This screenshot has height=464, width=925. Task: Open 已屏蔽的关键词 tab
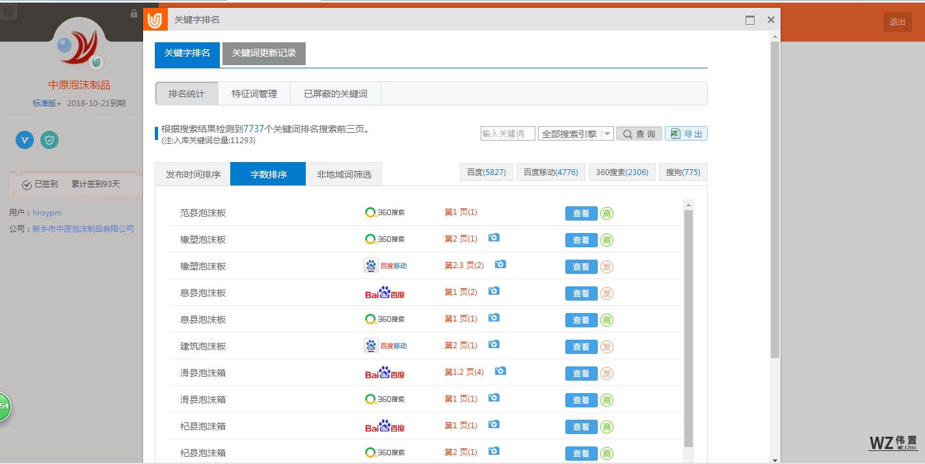click(x=336, y=94)
